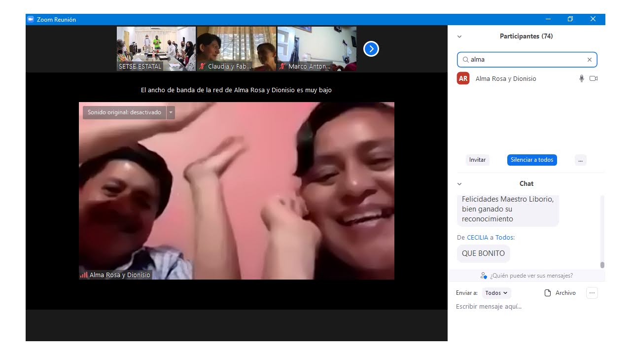
Task: Open the Enviar a Todos recipient dropdown
Action: click(x=496, y=293)
